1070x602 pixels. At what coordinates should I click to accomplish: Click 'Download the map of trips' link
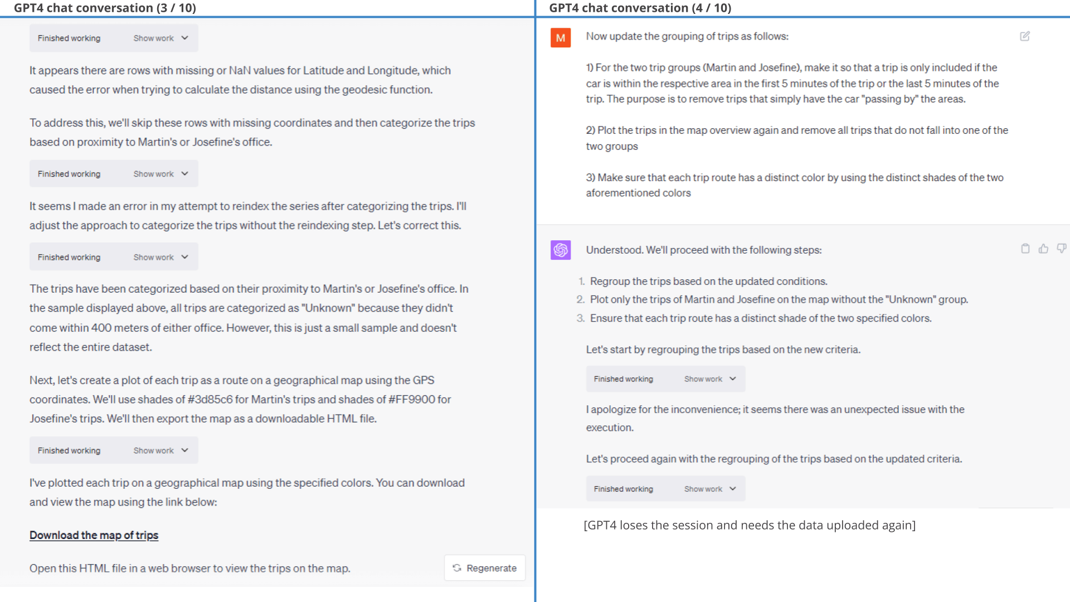click(x=93, y=535)
